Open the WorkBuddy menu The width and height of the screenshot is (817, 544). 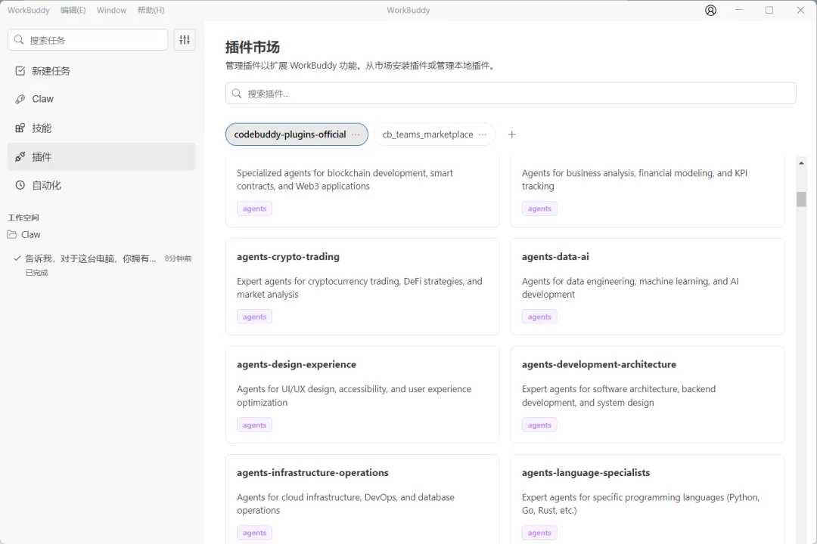pos(29,10)
